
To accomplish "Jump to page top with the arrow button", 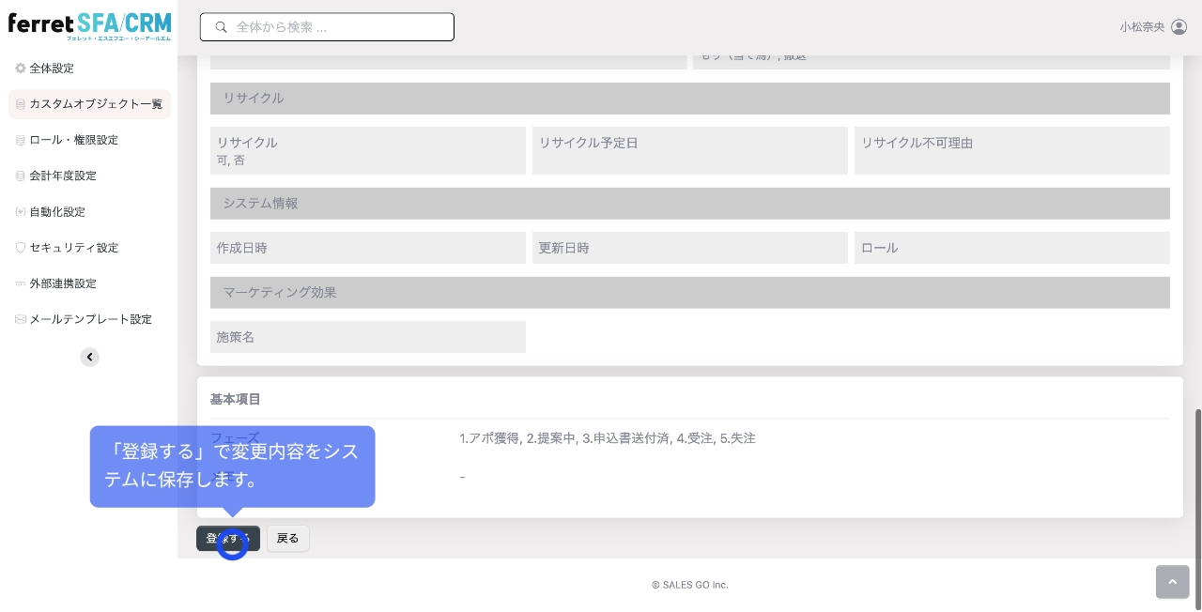I will 1172,582.
